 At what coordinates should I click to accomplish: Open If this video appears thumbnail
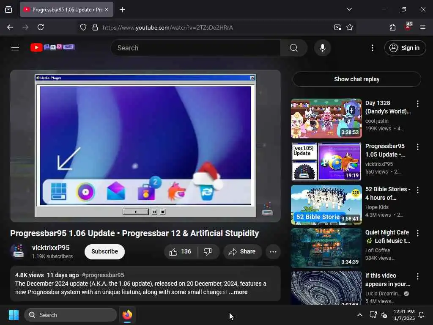(x=326, y=288)
